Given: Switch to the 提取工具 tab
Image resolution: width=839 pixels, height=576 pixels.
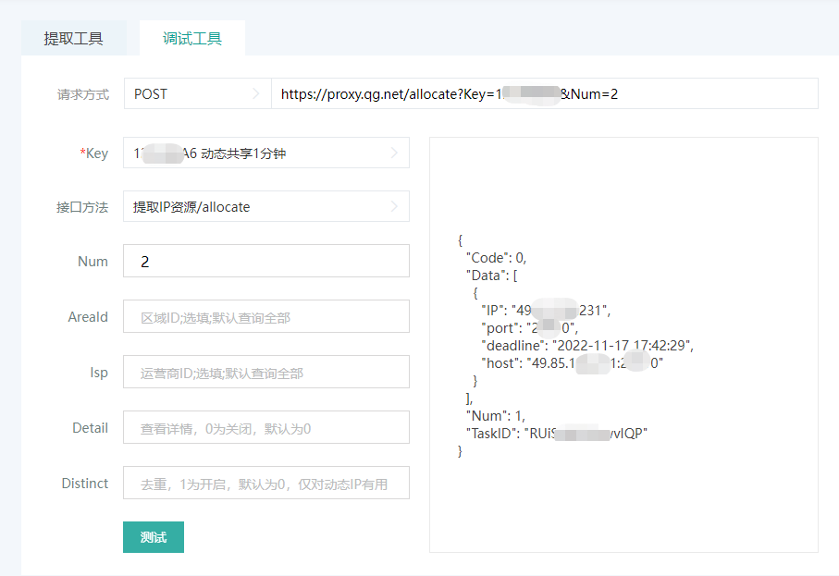Looking at the screenshot, I should coord(73,39).
